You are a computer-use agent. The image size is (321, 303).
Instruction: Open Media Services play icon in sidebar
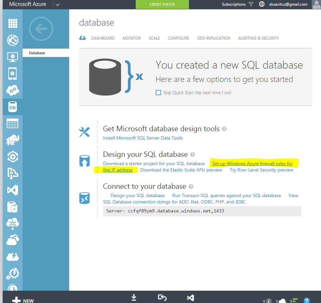13,157
